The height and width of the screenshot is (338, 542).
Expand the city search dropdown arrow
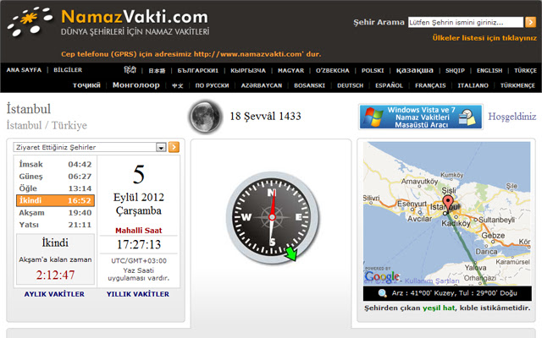coord(517,23)
